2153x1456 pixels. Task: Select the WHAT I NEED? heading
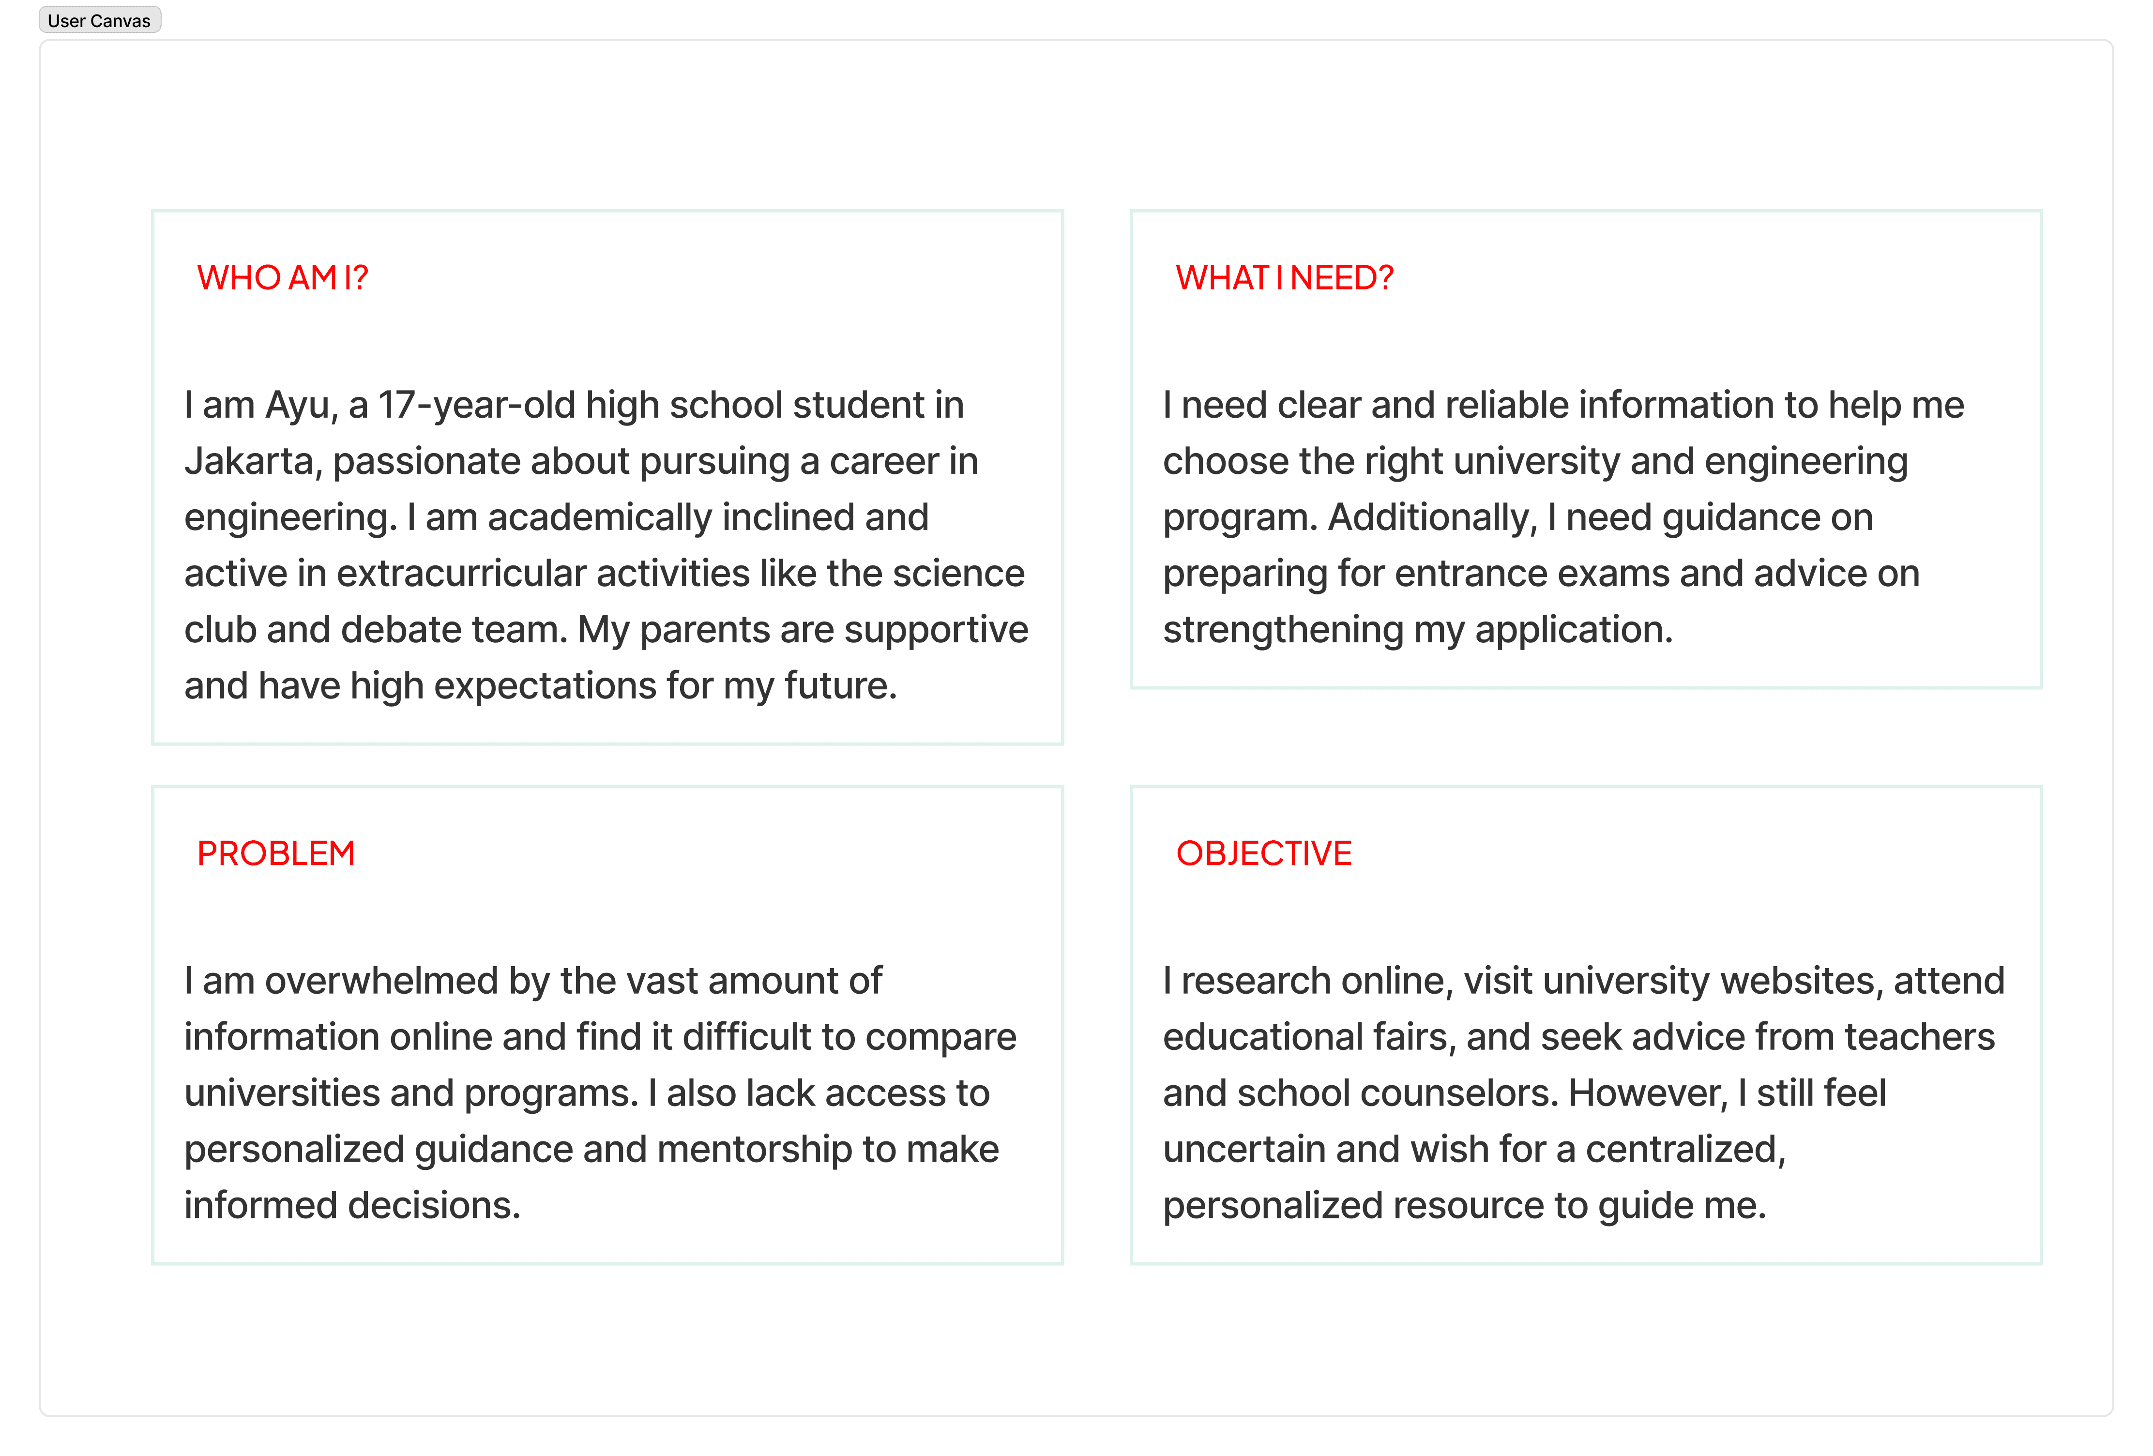pyautogui.click(x=1284, y=278)
